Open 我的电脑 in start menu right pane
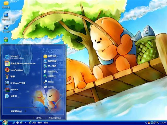 (x=50, y=61)
